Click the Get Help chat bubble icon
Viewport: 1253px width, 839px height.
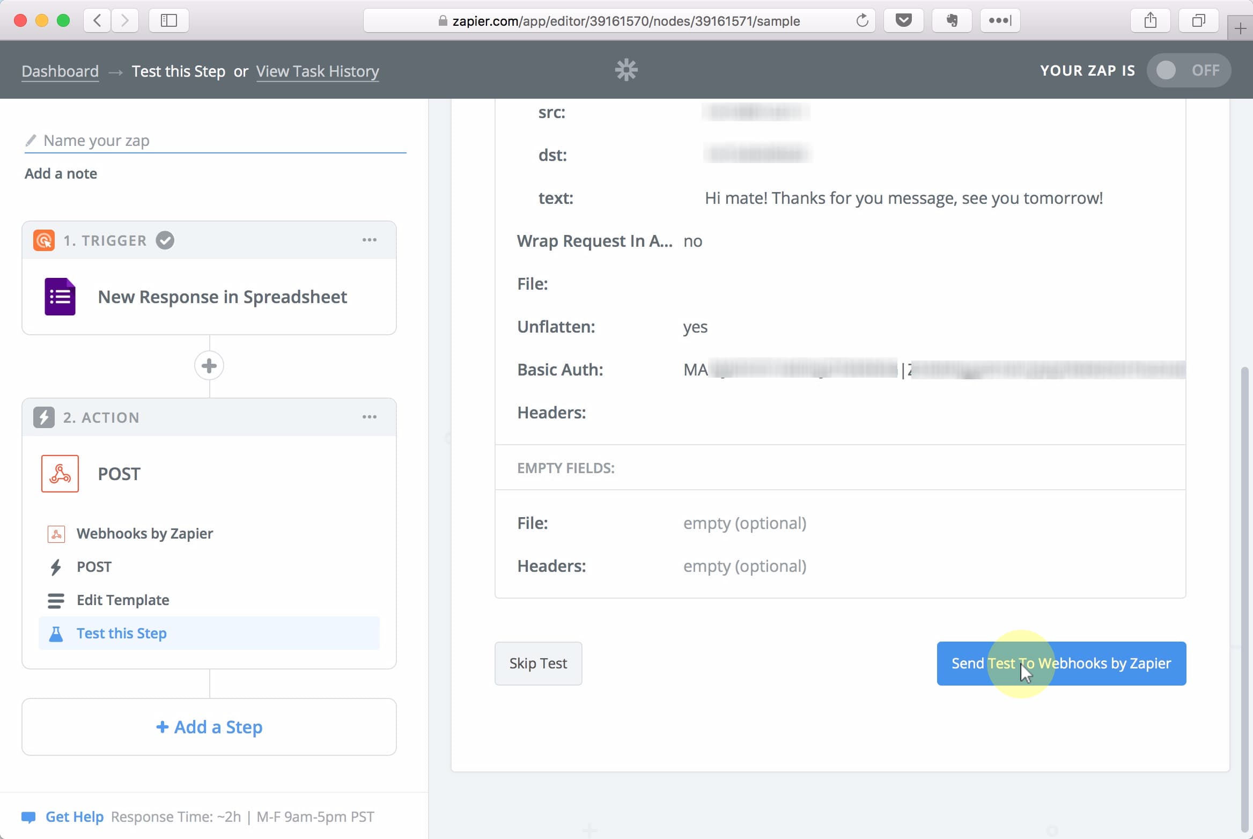(x=28, y=817)
